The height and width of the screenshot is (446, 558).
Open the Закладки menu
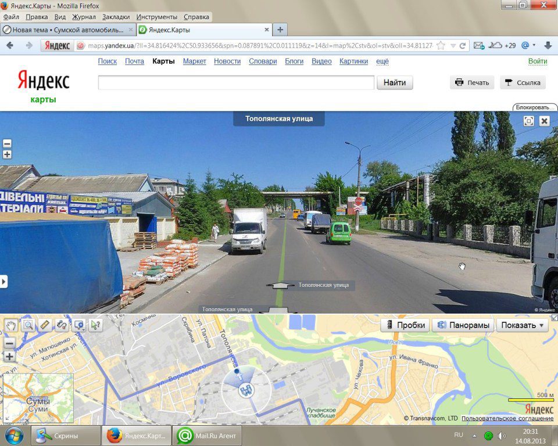coord(116,17)
